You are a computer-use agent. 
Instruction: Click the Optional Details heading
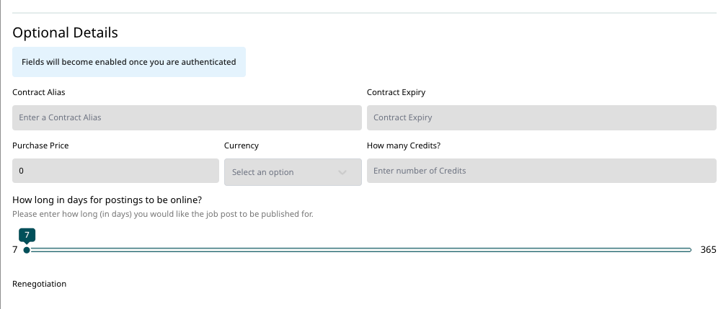65,32
